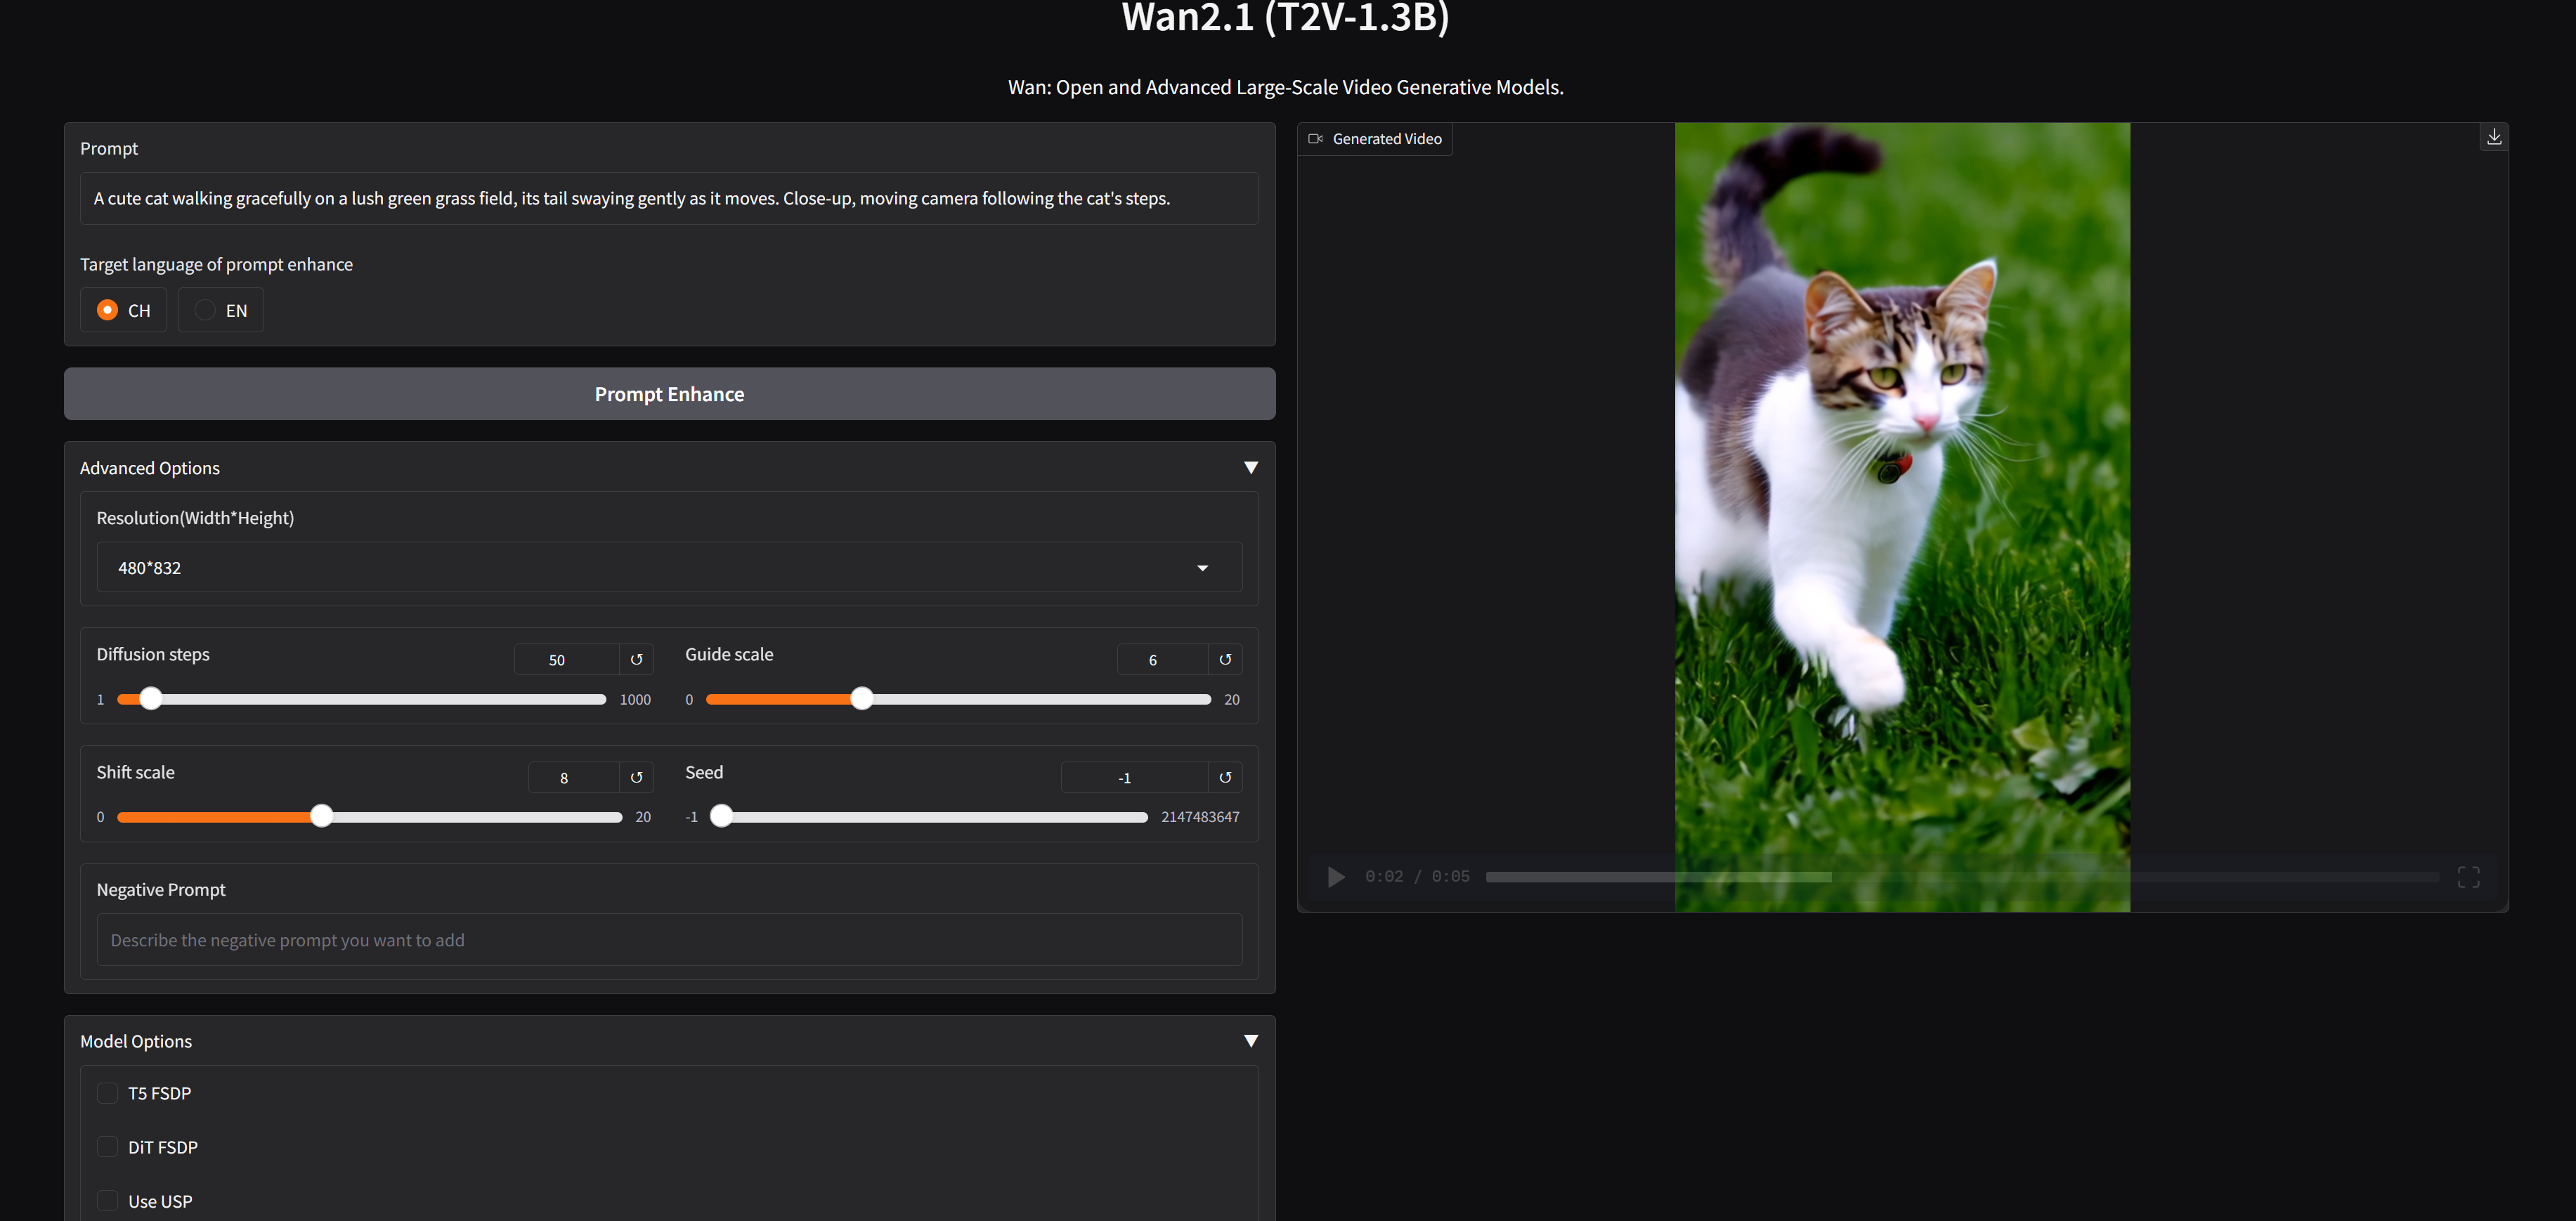The width and height of the screenshot is (2576, 1221).
Task: Reset Shift scale value
Action: coord(636,778)
